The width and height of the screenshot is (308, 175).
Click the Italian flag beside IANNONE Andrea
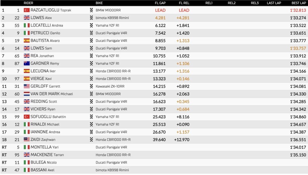(x=27, y=132)
